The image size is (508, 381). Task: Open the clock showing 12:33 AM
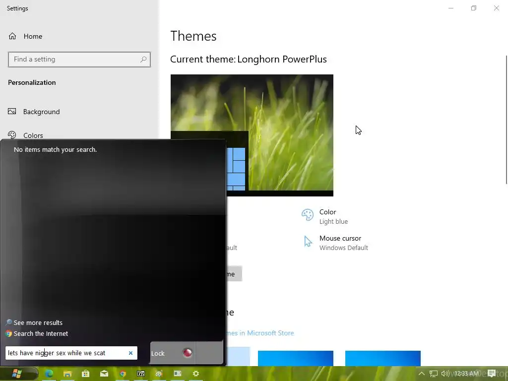pyautogui.click(x=466, y=374)
